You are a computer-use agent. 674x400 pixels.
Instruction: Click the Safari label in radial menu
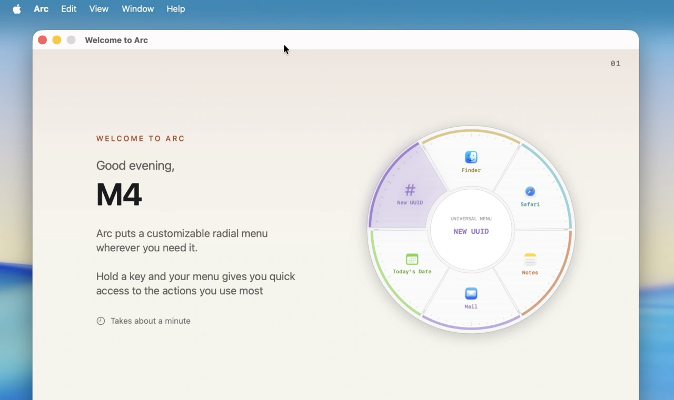pos(530,204)
